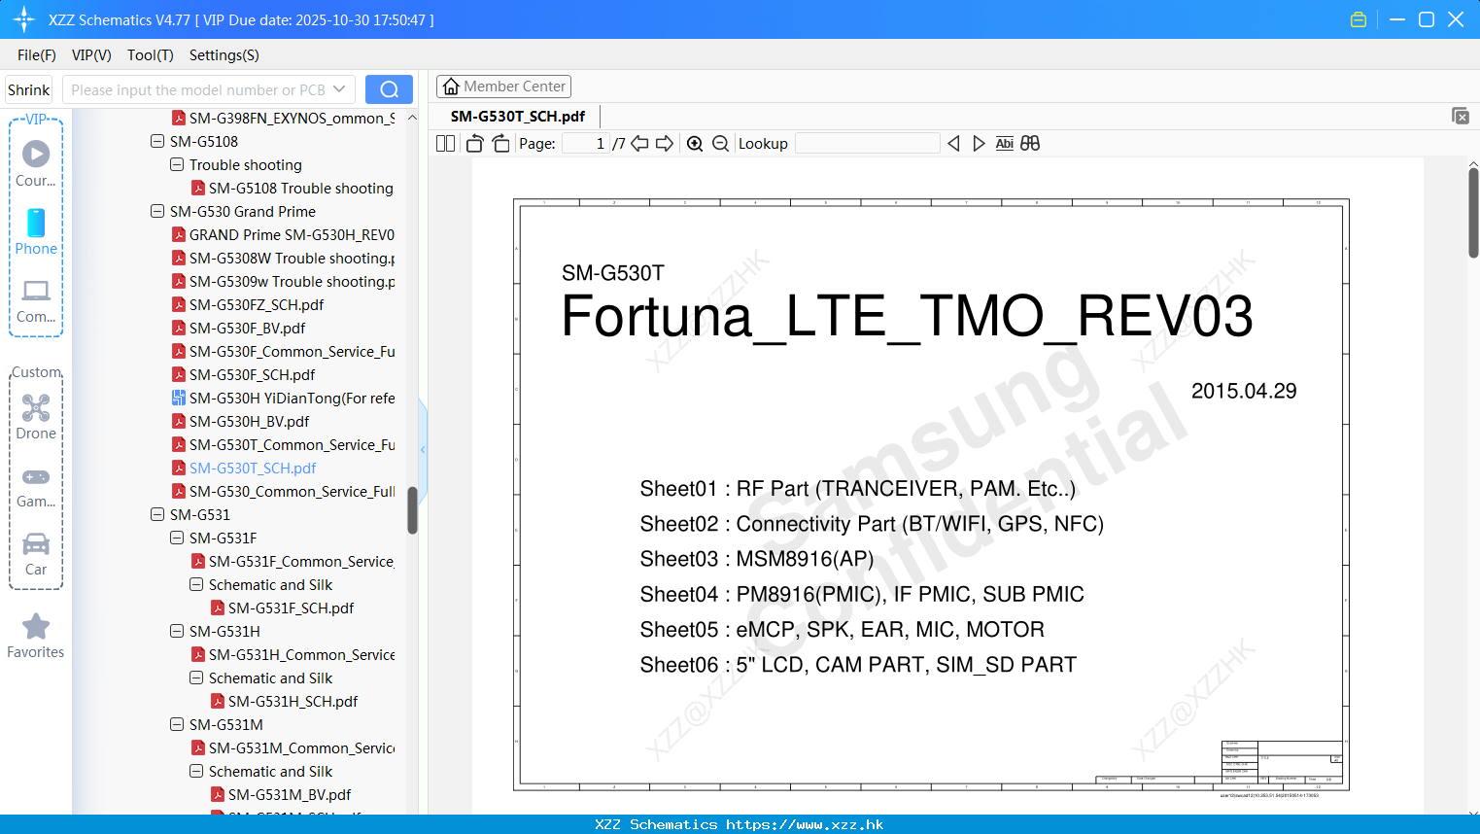The width and height of the screenshot is (1480, 834).
Task: Click the binoculars find icon
Action: 1030,144
